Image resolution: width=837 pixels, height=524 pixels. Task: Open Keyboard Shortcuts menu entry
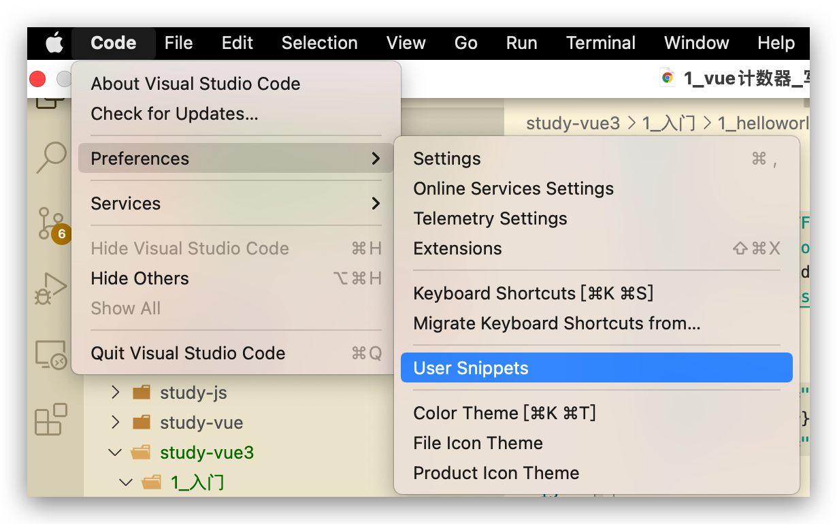pos(533,293)
